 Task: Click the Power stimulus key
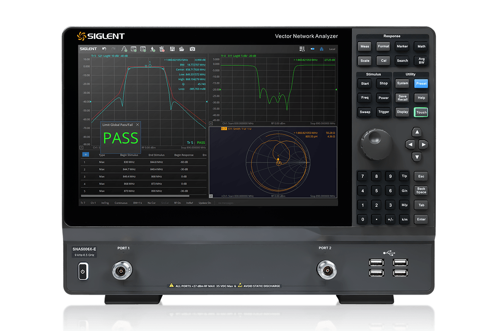click(x=384, y=98)
